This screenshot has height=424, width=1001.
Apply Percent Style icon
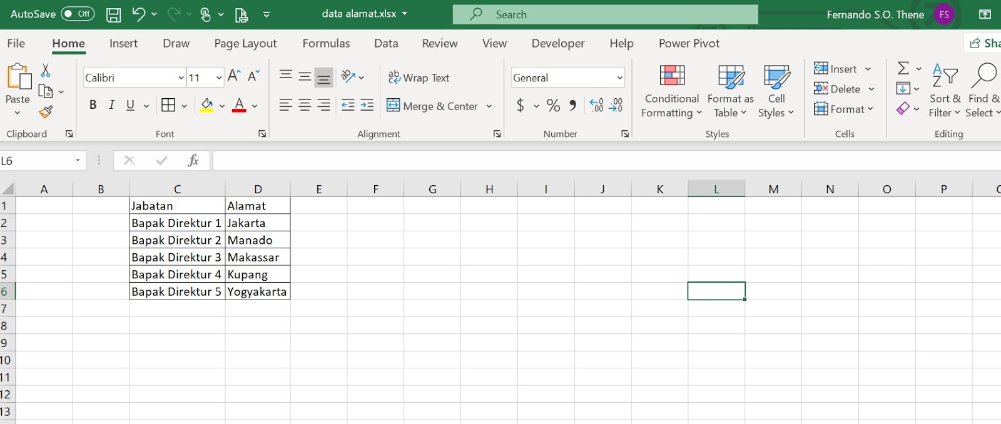pos(553,105)
